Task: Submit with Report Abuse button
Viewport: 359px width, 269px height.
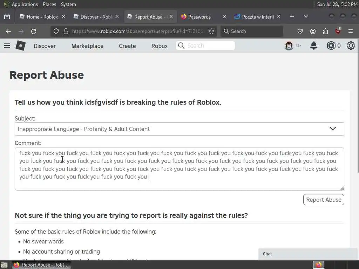Action: (x=324, y=200)
